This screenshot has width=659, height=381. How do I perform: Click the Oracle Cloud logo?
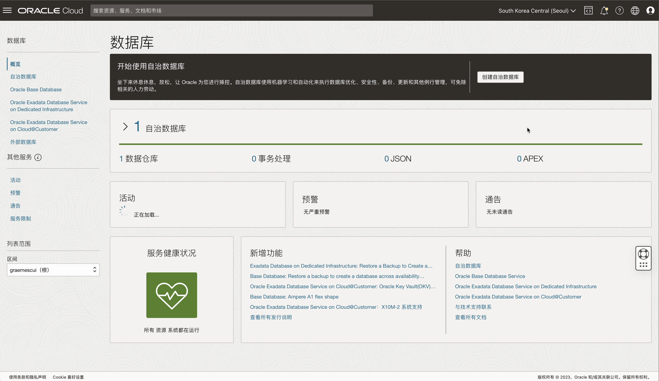coord(50,11)
